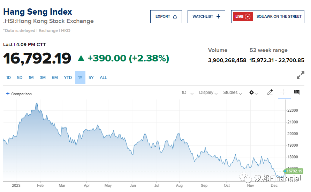Screen dimensions: 311x192
Task: Toggle the crosshair cursor tool
Action: (x=283, y=92)
